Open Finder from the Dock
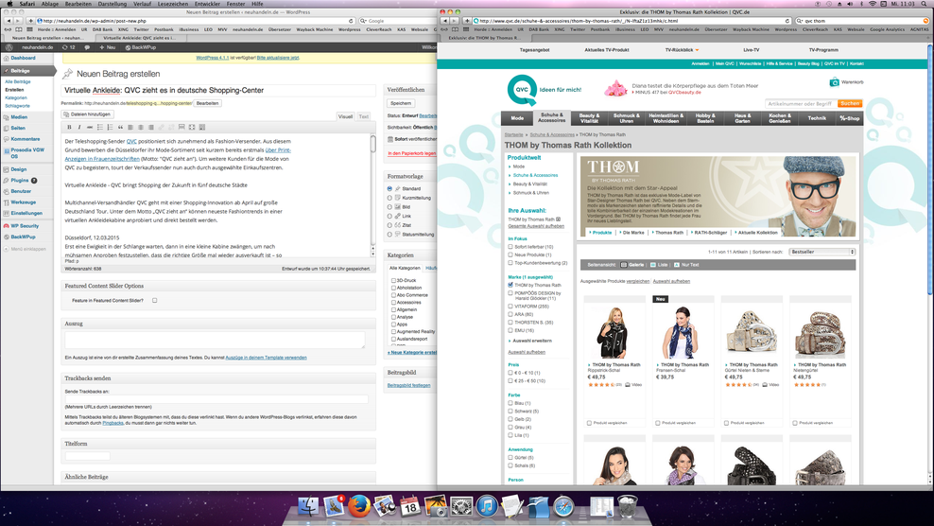The height and width of the screenshot is (526, 934). 308,506
